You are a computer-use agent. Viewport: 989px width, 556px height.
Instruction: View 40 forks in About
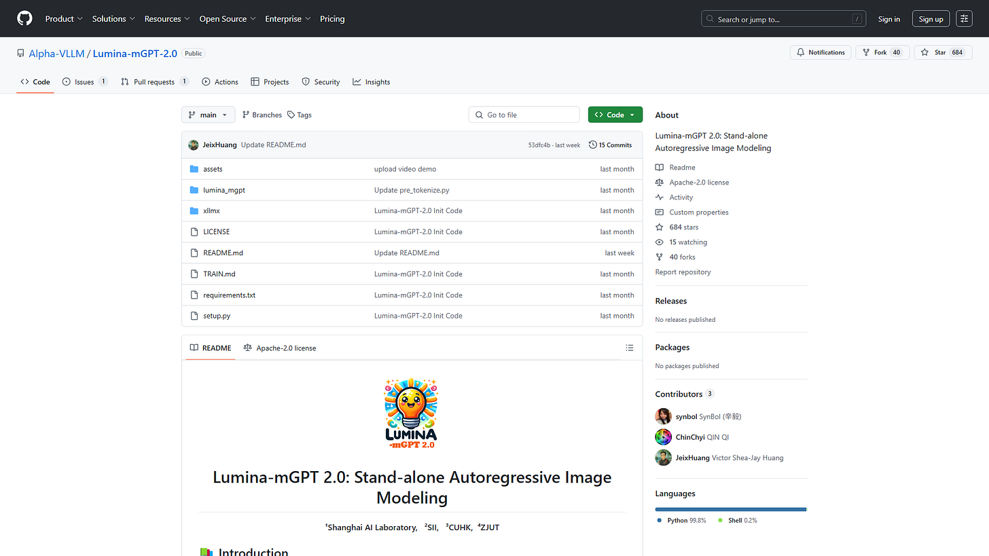pos(676,257)
